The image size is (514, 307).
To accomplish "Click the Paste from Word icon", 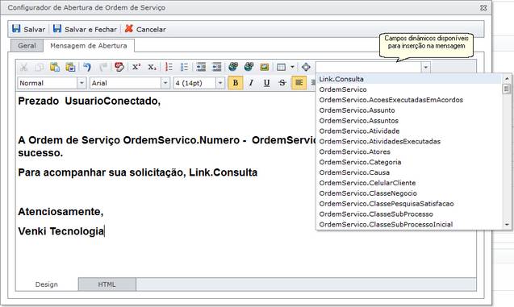I will click(70, 67).
